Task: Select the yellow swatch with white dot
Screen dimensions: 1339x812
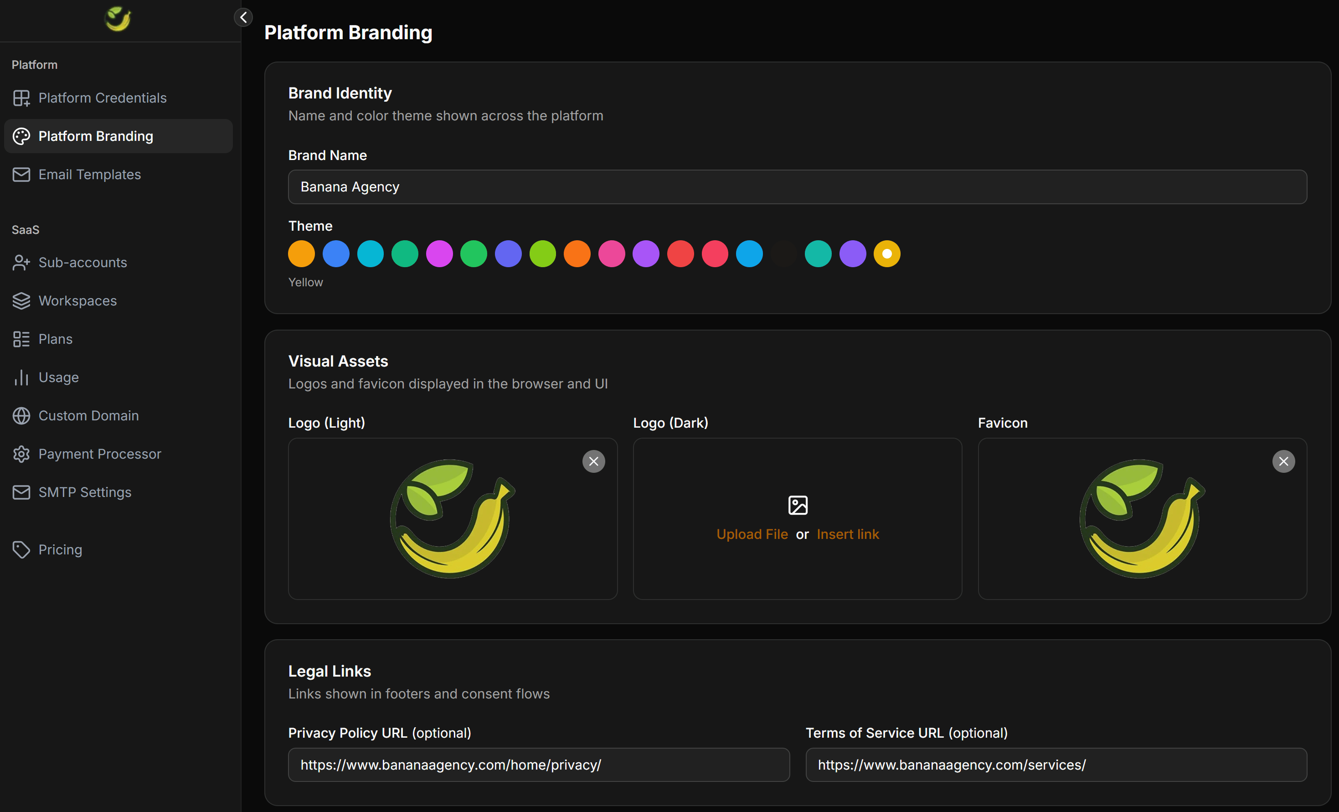Action: tap(887, 254)
